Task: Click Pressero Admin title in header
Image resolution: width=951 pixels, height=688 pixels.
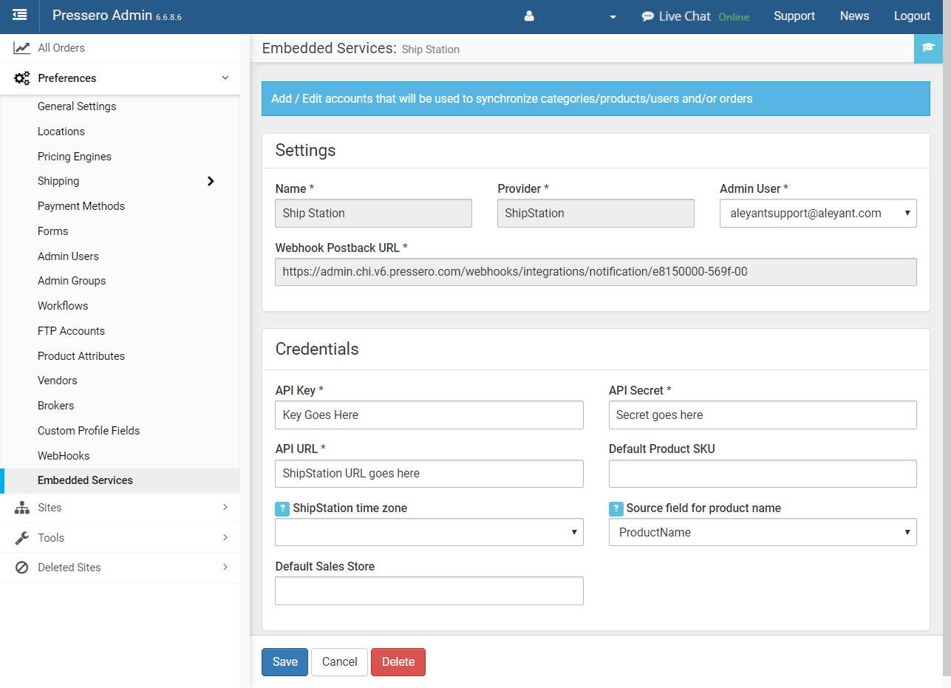Action: (x=102, y=16)
